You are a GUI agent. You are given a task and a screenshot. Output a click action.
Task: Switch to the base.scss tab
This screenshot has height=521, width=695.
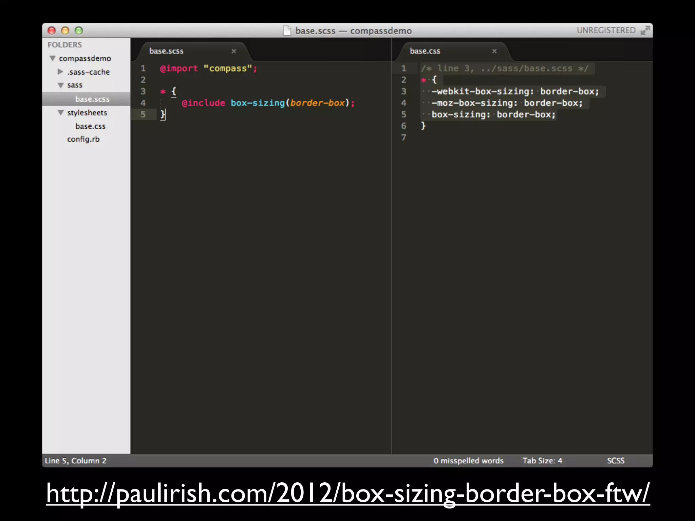pos(166,51)
